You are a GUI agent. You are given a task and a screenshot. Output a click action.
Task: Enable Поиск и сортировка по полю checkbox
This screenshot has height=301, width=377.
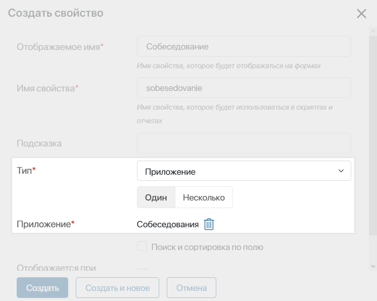click(x=142, y=246)
